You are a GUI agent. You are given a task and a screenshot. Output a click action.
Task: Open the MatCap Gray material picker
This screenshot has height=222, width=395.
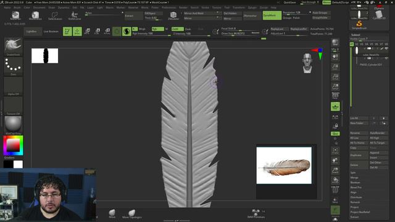click(x=13, y=125)
